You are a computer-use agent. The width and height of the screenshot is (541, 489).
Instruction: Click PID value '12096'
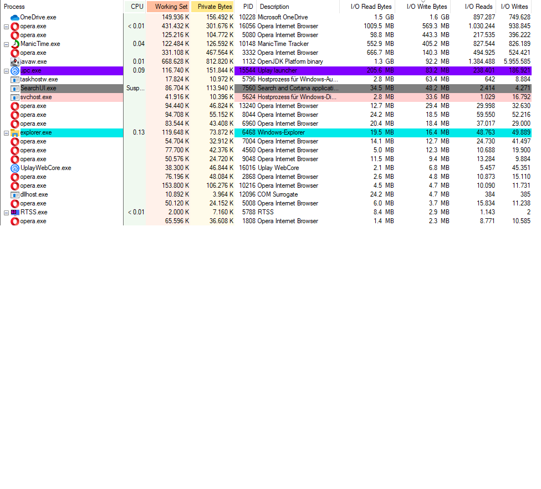(247, 195)
